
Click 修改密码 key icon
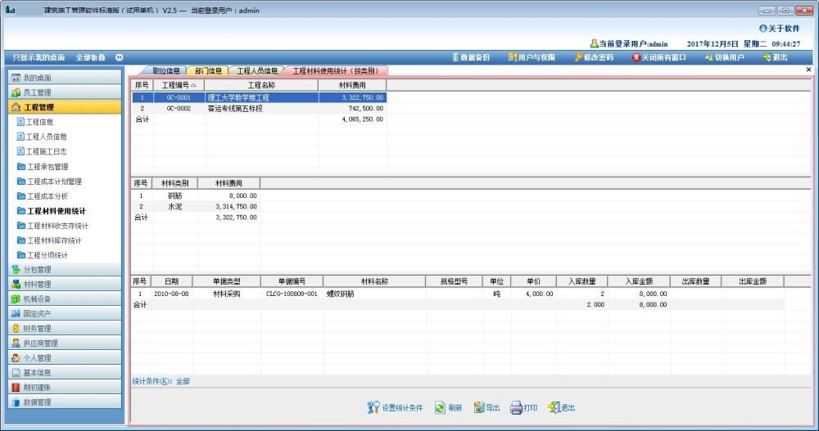pyautogui.click(x=578, y=57)
